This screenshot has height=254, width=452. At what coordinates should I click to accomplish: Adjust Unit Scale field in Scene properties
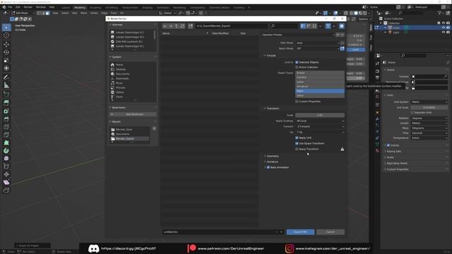click(x=429, y=107)
